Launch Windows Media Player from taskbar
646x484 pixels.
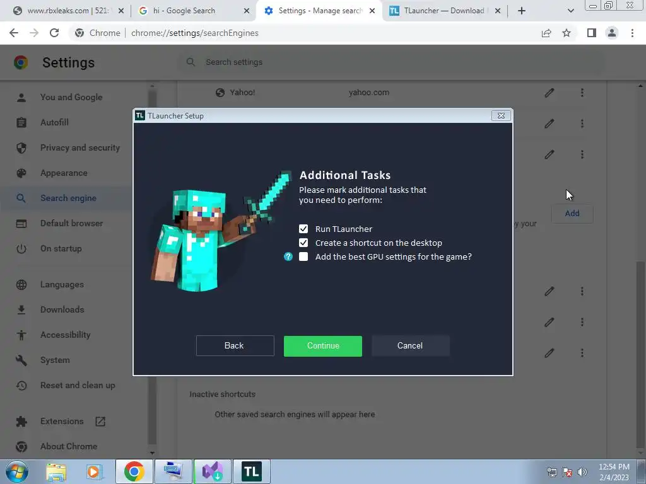(93, 471)
